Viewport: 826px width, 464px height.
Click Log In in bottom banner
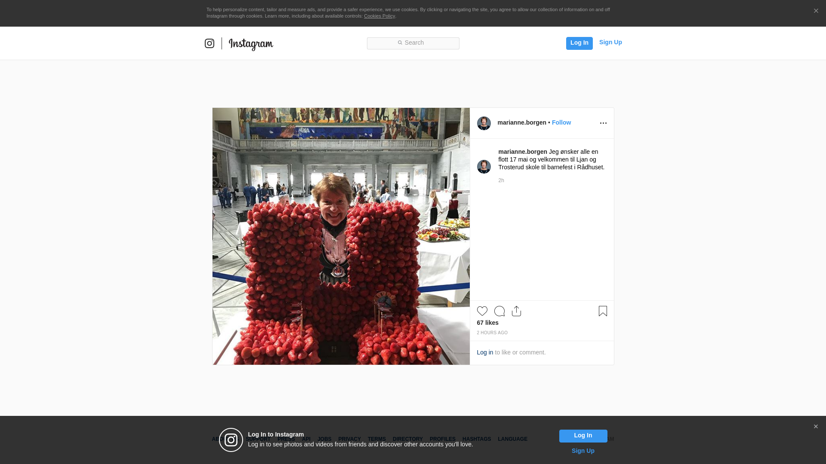583,436
